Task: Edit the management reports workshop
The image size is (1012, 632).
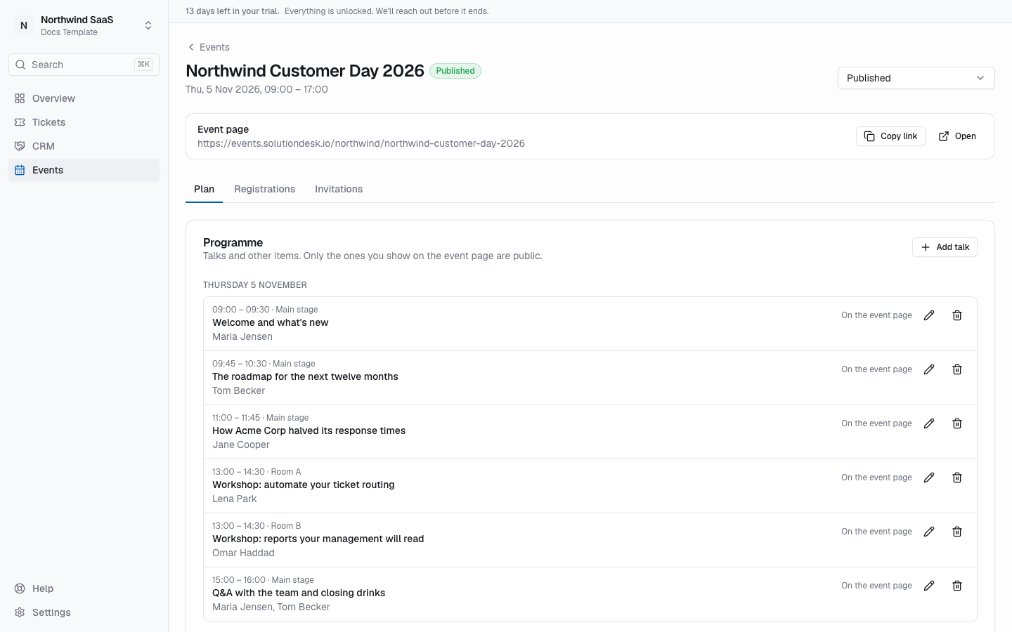Action: [x=929, y=532]
